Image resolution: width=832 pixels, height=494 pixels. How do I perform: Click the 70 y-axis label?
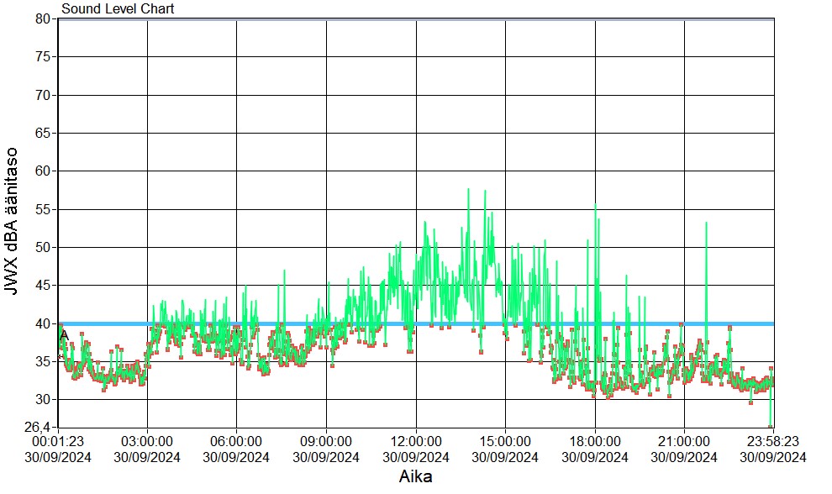43,96
